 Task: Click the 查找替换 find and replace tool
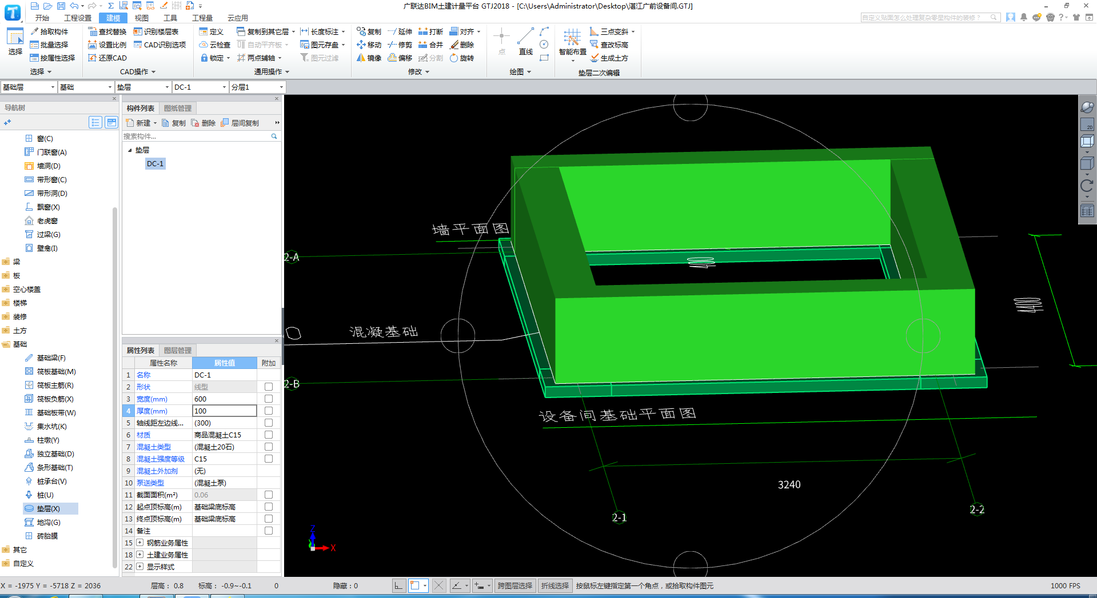click(107, 31)
